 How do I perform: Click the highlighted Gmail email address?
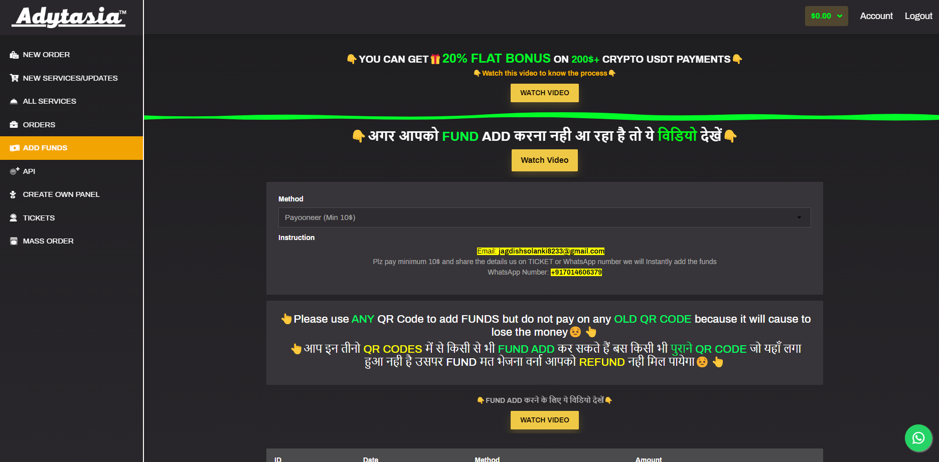[x=551, y=251]
